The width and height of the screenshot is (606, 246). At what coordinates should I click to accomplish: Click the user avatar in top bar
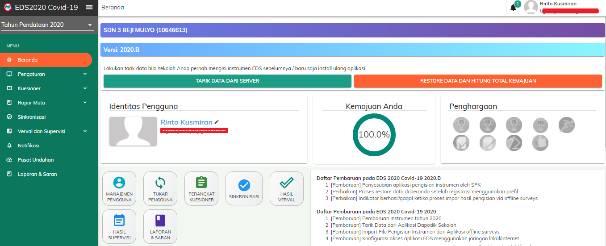tap(531, 7)
